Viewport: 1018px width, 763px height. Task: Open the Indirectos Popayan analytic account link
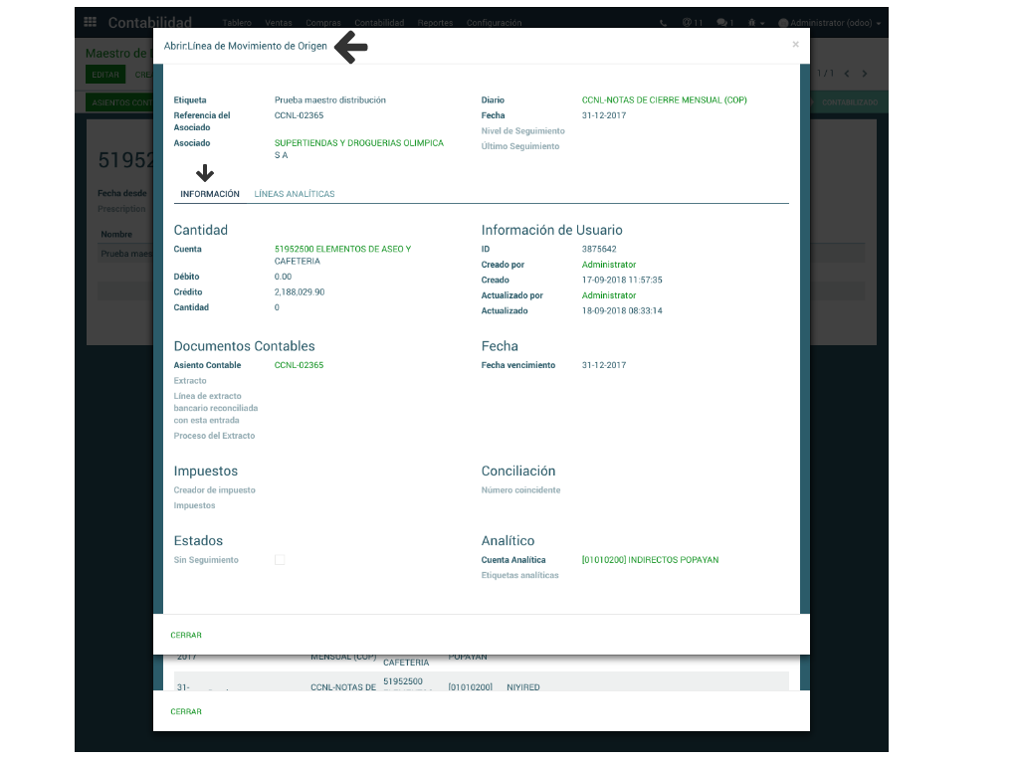650,560
